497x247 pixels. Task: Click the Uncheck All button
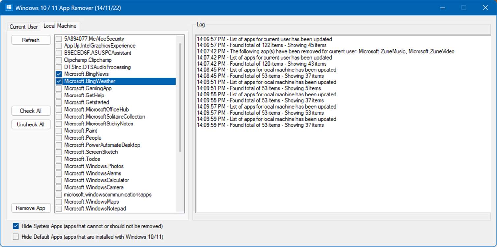31,124
